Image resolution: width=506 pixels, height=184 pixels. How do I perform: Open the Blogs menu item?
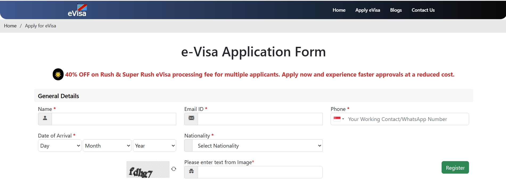click(x=396, y=10)
